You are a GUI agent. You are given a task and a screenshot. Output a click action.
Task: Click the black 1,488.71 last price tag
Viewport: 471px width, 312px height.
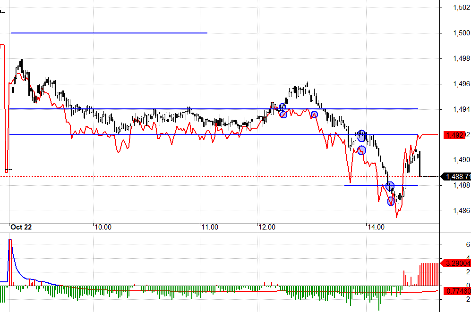coord(455,177)
